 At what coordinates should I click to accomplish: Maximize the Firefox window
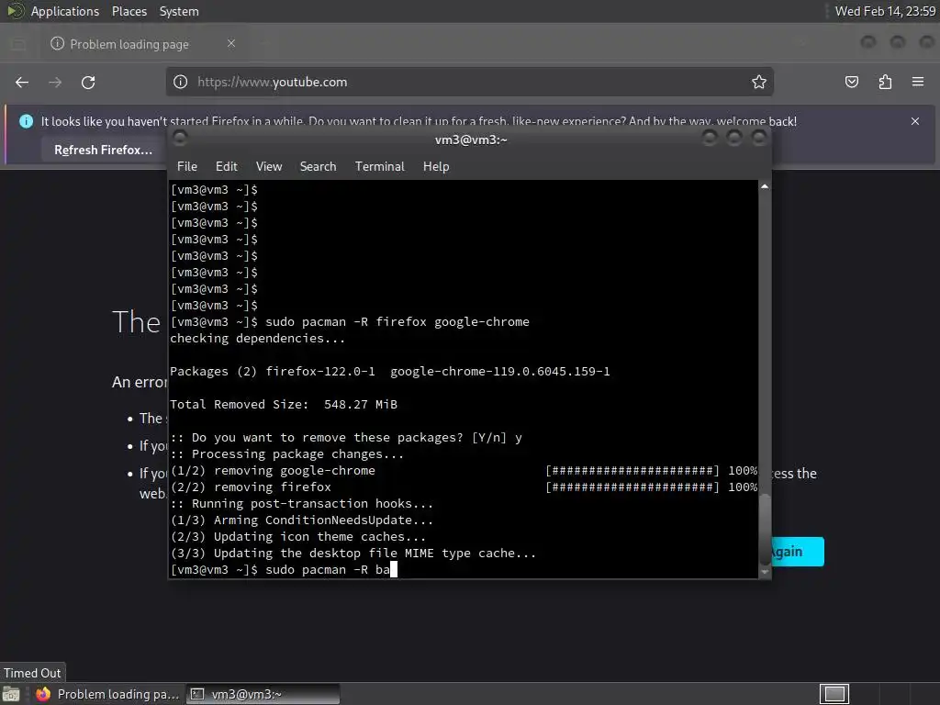pyautogui.click(x=898, y=42)
